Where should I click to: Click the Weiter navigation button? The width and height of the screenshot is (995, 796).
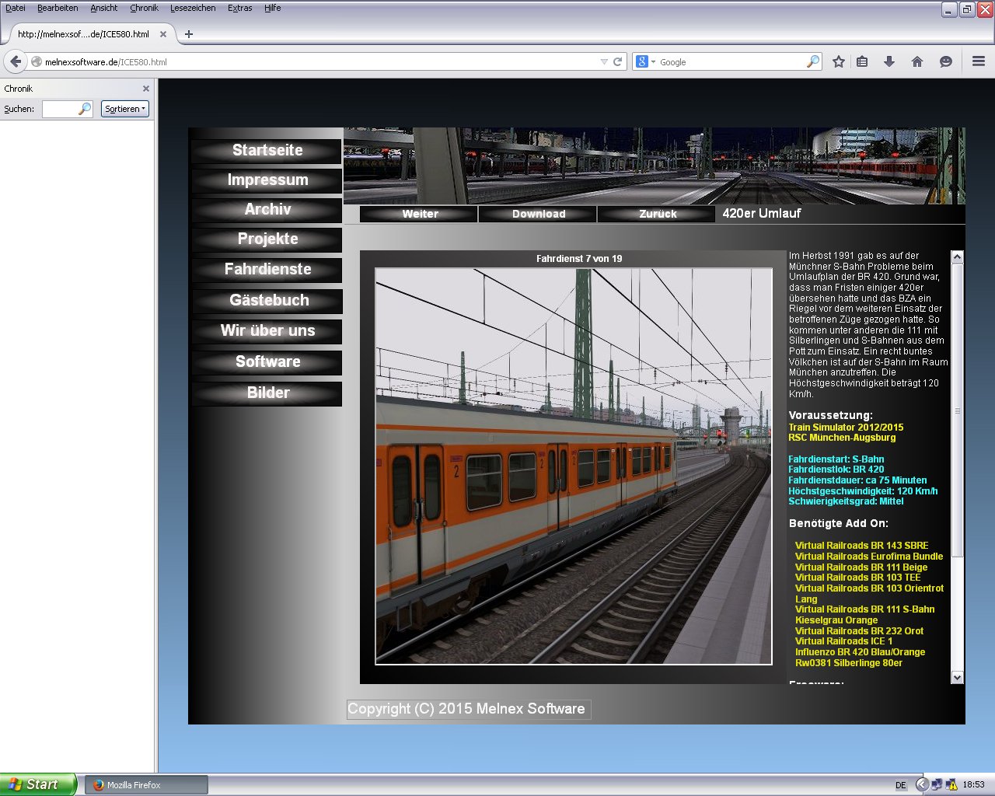point(420,214)
